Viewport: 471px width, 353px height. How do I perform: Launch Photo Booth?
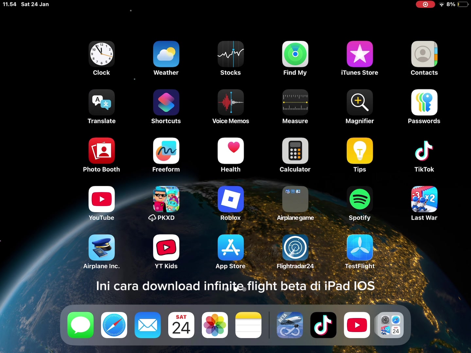(x=101, y=151)
